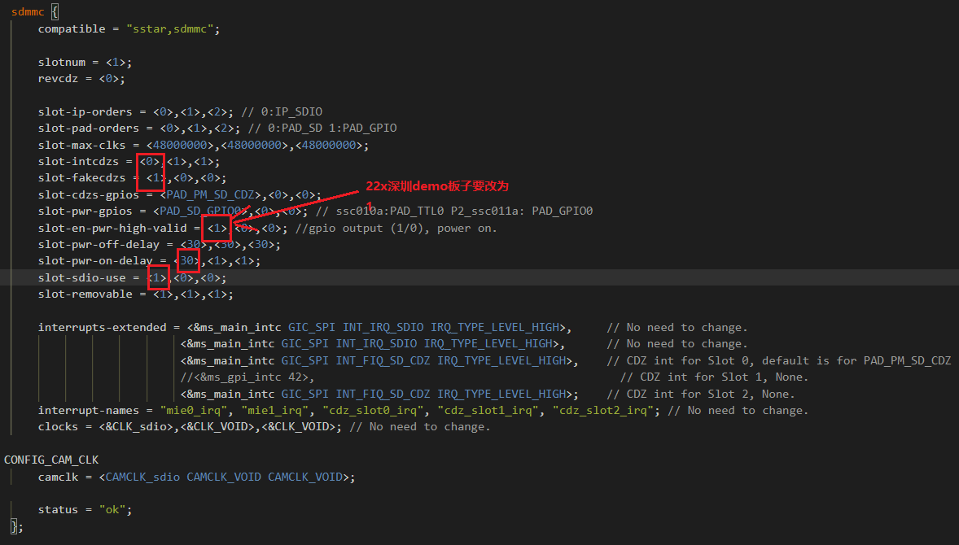
Task: Click the status "ok" string value
Action: tap(115, 509)
